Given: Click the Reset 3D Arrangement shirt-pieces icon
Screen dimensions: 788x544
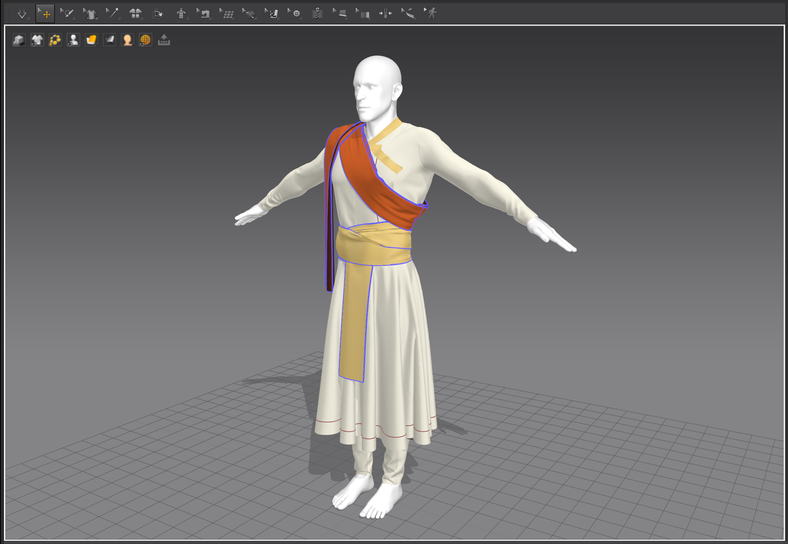Looking at the screenshot, I should click(x=135, y=14).
